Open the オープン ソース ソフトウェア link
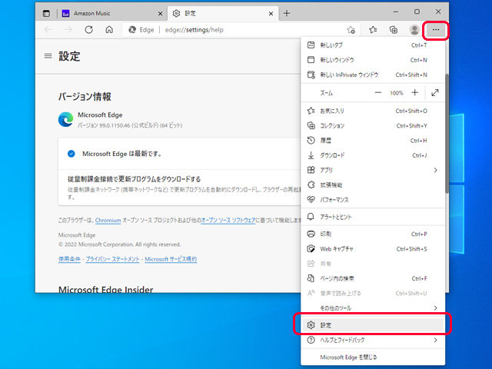The width and height of the screenshot is (492, 369). (228, 221)
